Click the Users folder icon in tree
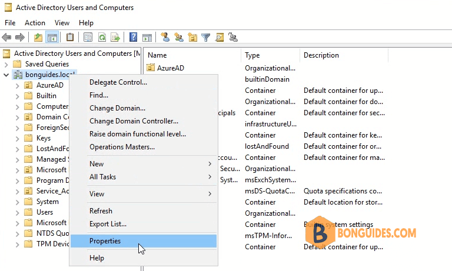 click(28, 212)
